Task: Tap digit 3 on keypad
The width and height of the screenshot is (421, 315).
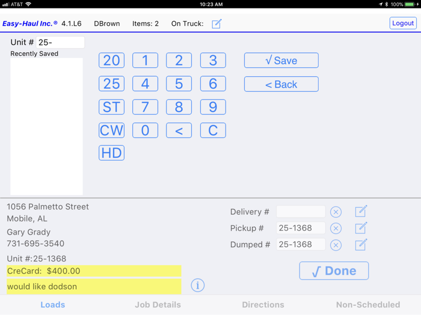Action: 213,60
